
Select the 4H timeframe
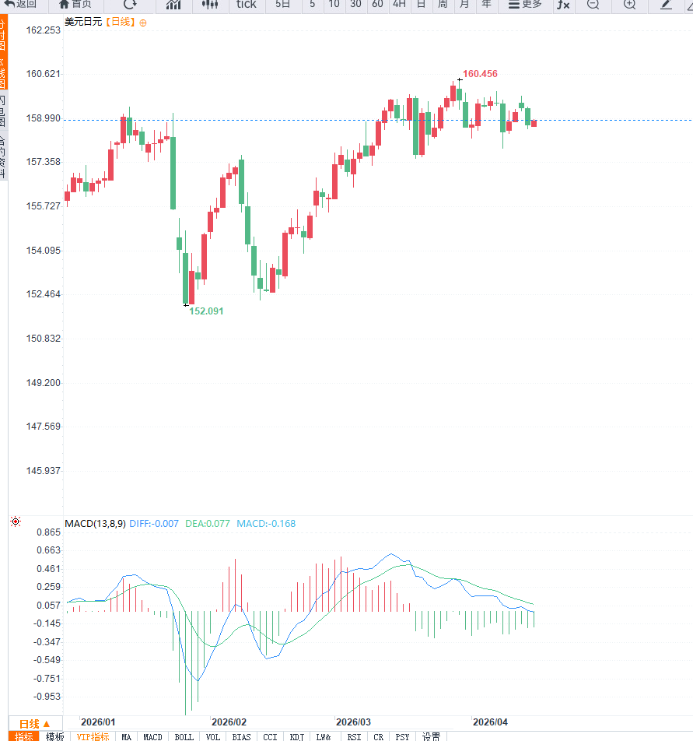click(399, 4)
